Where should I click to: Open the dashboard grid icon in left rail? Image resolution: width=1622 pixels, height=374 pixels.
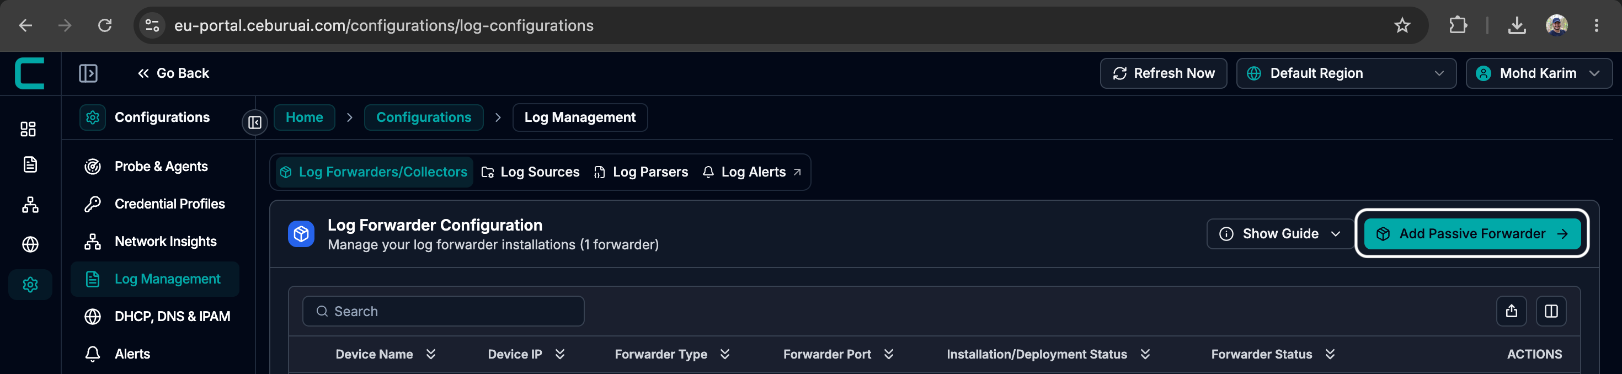[x=28, y=129]
